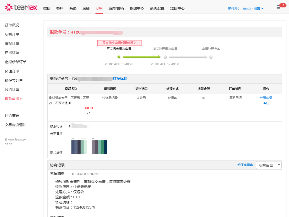Image resolution: width=289 pixels, height=217 pixels.
Task: Click the 商家处理退款申请 step marker dot
Action: tap(165, 57)
